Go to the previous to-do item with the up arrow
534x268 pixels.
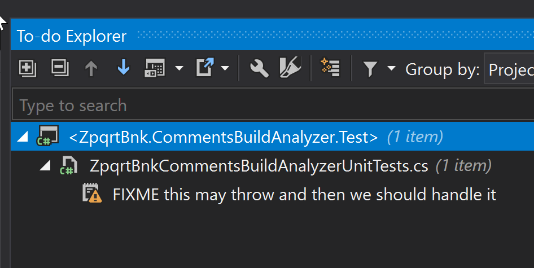point(91,68)
